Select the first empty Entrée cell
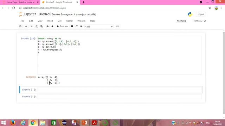Image resolution: width=225 pixels, height=126 pixels. (x=120, y=90)
